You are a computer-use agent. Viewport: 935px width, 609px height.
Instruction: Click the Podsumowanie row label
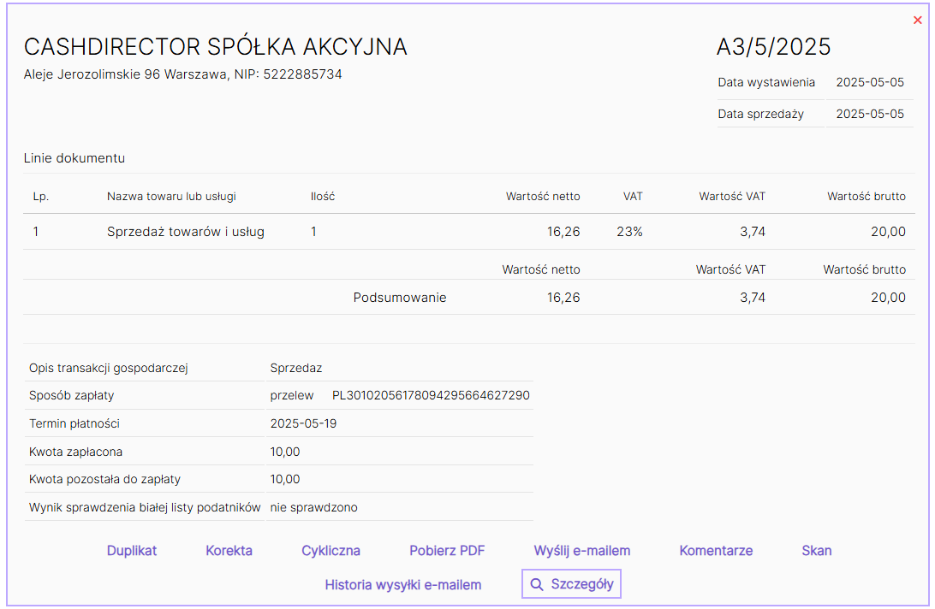coord(400,298)
